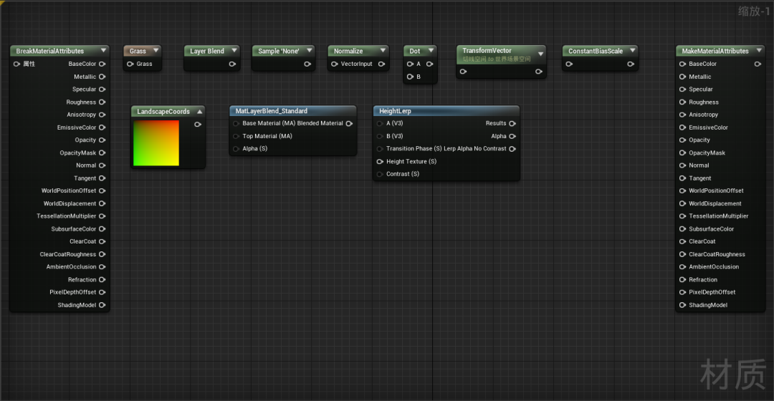Click Metallic output pin on BreakMaterialAttributes
Image resolution: width=774 pixels, height=401 pixels.
click(x=102, y=77)
